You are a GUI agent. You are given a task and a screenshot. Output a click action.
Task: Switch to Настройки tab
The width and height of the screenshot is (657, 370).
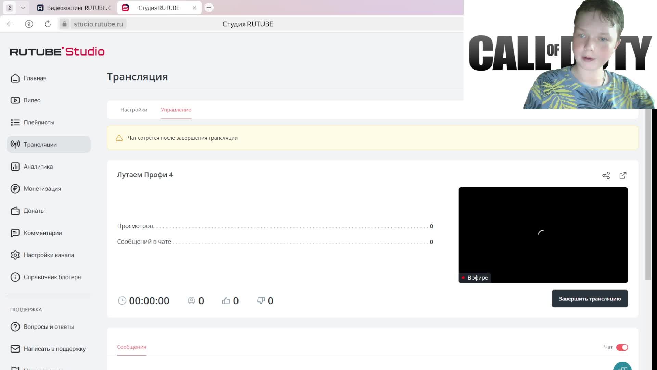point(134,110)
